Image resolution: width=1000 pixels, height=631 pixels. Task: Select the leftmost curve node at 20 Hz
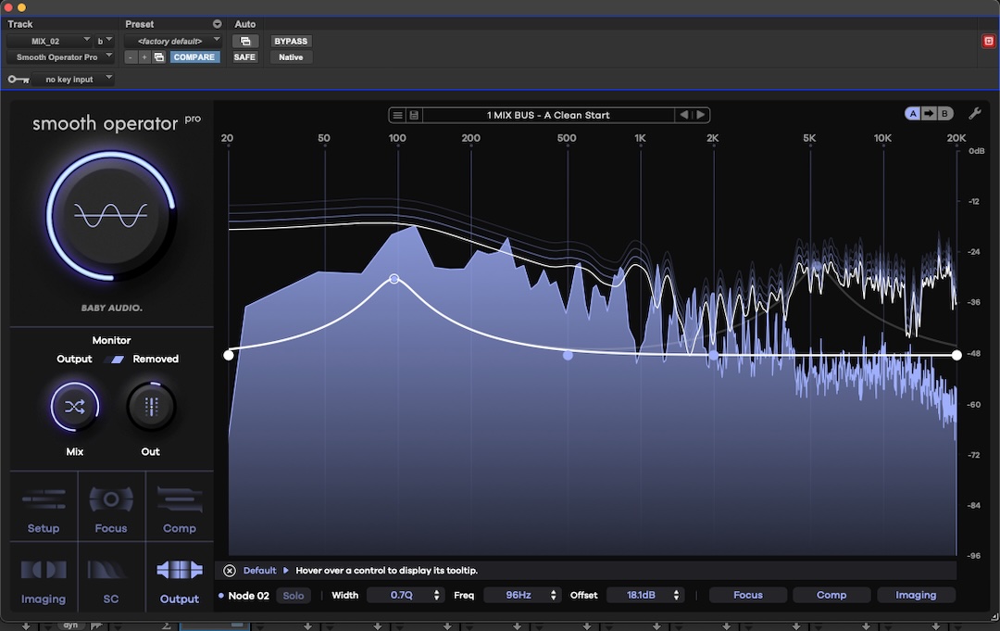click(x=229, y=355)
